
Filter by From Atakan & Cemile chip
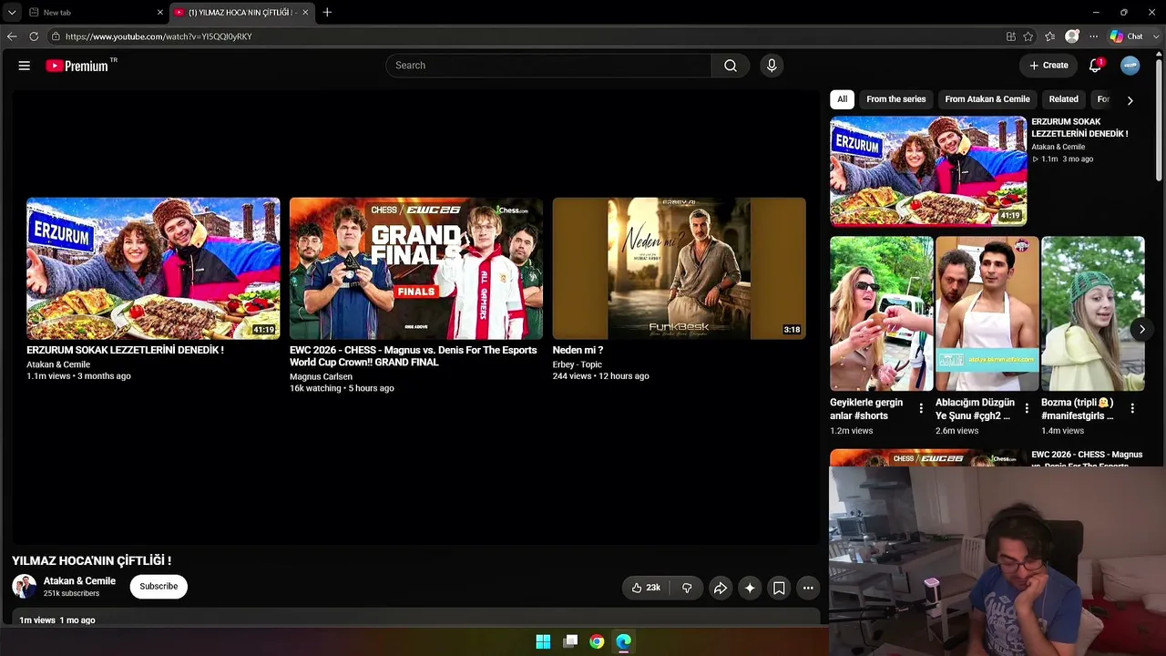(x=987, y=99)
